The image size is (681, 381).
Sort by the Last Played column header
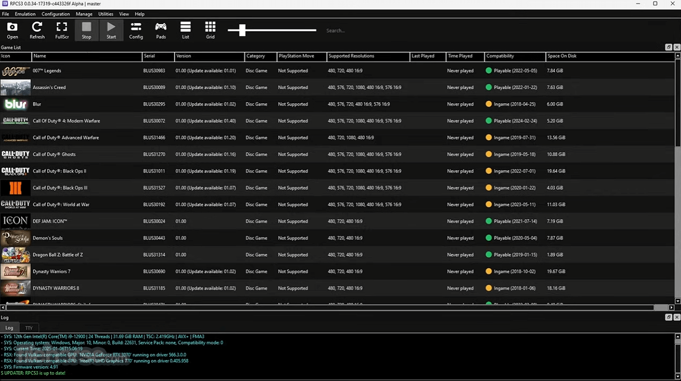(x=428, y=56)
